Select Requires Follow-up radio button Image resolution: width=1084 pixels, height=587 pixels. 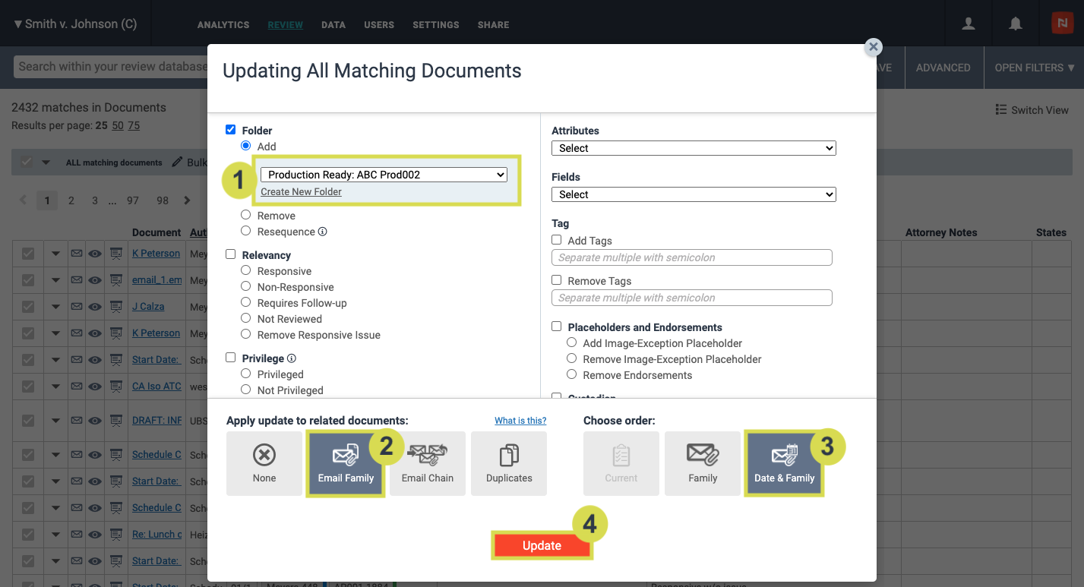246,303
